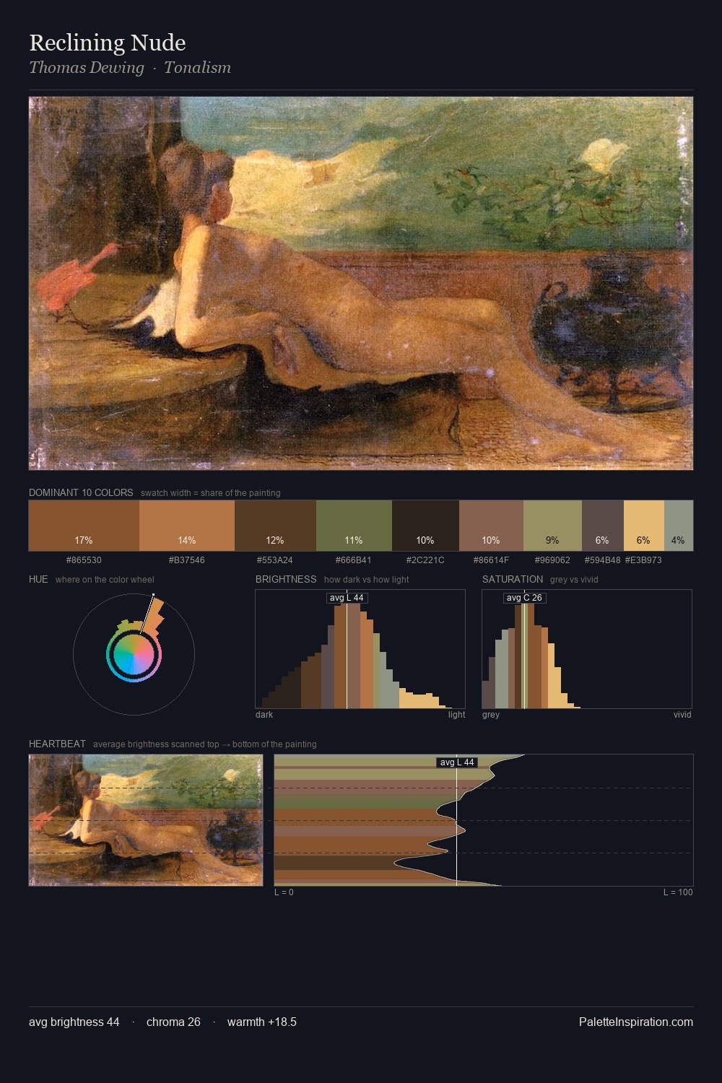The width and height of the screenshot is (722, 1083).
Task: Click 'how dark vs how light' caption
Action: pyautogui.click(x=367, y=580)
